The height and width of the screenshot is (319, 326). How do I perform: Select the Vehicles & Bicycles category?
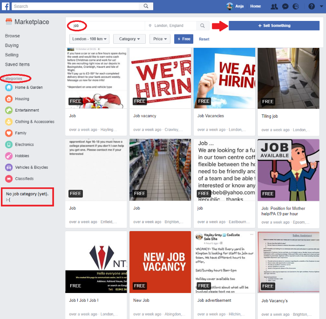click(9, 167)
